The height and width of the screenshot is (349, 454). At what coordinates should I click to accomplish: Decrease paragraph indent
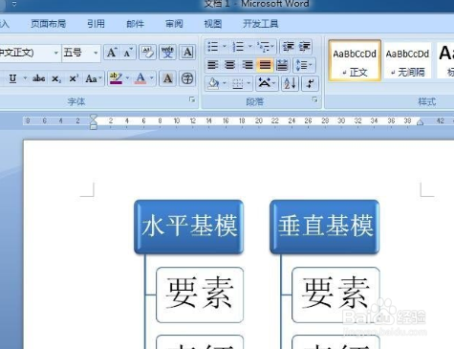[289, 47]
